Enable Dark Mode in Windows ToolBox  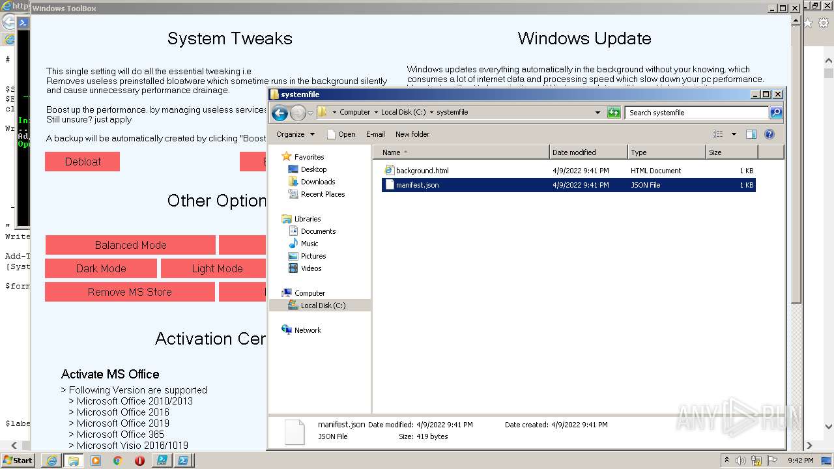(x=101, y=268)
